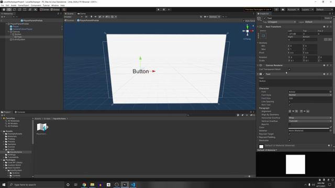Screen dimensions: 335x188
Task: Click PlayerParentPrefab breadcrumb in Scene view
Action: pos(88,20)
